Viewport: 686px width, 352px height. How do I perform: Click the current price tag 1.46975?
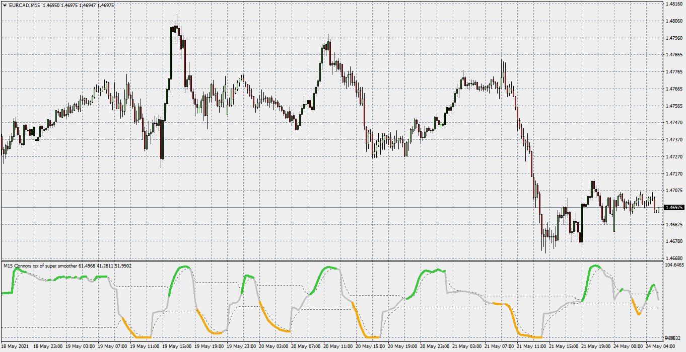(674, 207)
